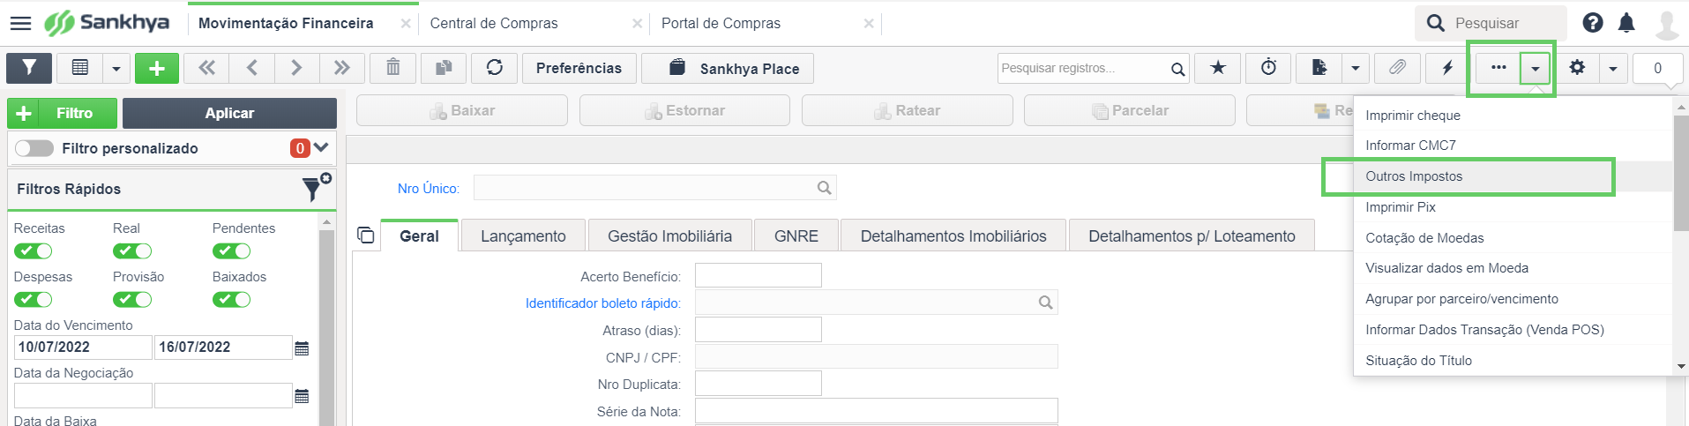The height and width of the screenshot is (426, 1689).
Task: Click the green Filtro button
Action: [63, 113]
